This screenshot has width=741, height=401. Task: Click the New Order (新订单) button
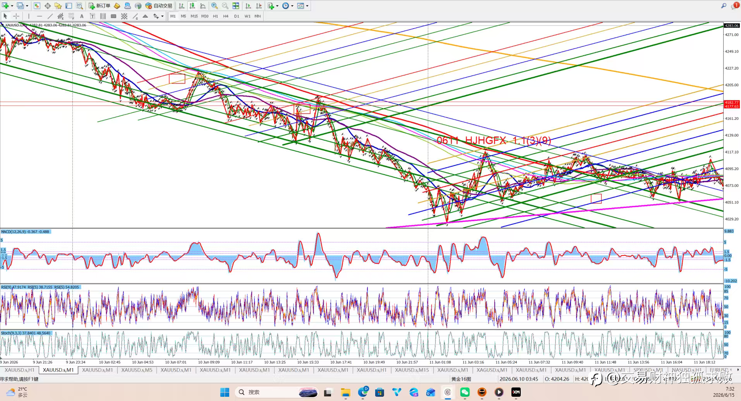click(x=99, y=6)
